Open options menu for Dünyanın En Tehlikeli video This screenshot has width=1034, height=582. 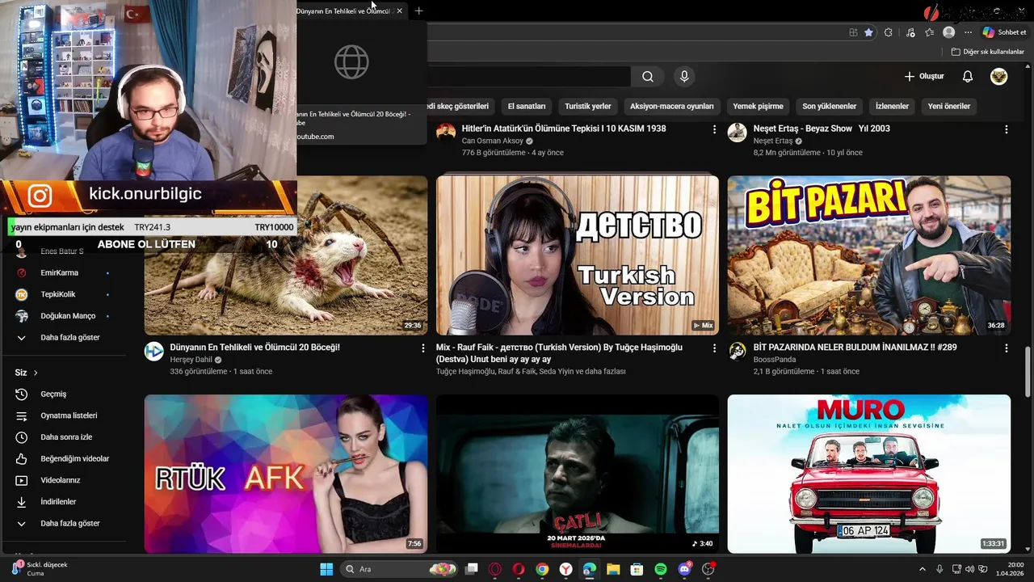click(422, 348)
